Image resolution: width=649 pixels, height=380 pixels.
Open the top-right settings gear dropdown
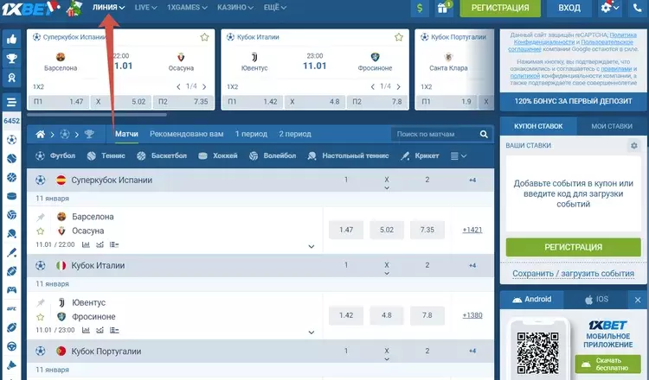click(x=610, y=8)
